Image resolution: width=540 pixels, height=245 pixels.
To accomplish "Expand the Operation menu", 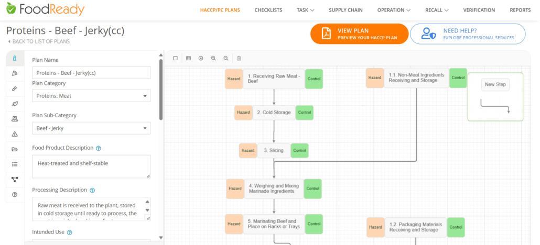I will (x=394, y=10).
